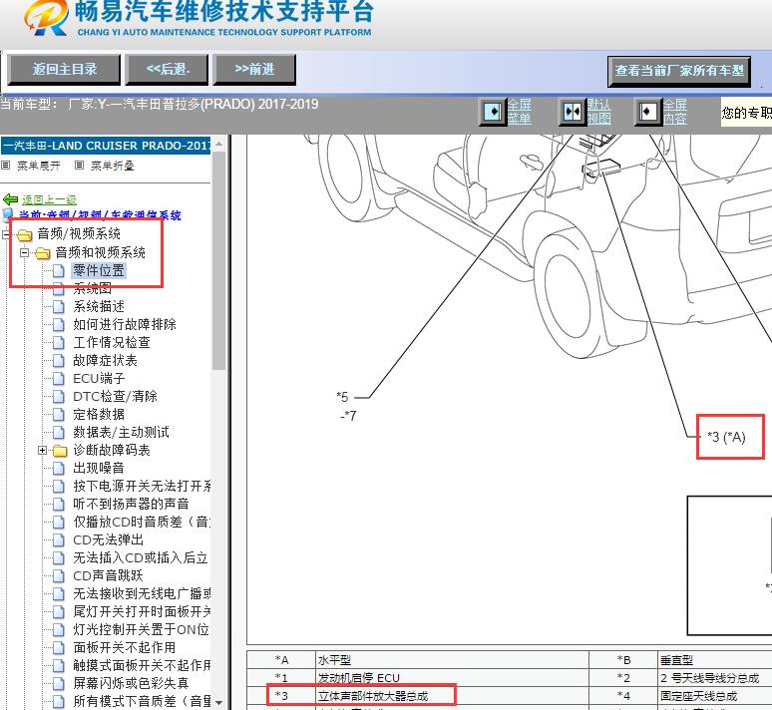The width and height of the screenshot is (772, 710).
Task: Click the 一汽丰田-LAND CRUISER PRADO tree header
Action: point(106,146)
